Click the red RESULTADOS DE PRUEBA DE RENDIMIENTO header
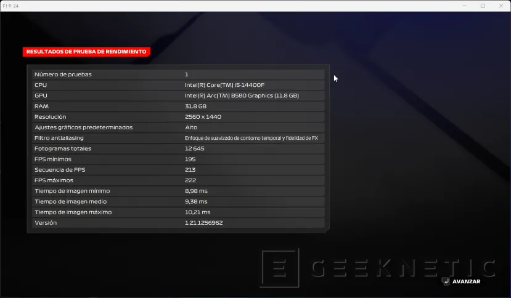 (x=86, y=52)
